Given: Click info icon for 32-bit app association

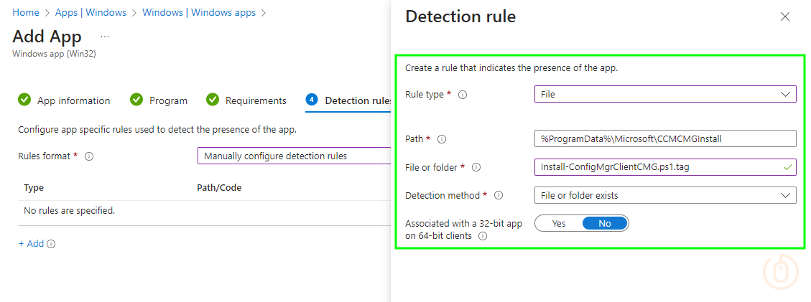Looking at the screenshot, I should [483, 236].
